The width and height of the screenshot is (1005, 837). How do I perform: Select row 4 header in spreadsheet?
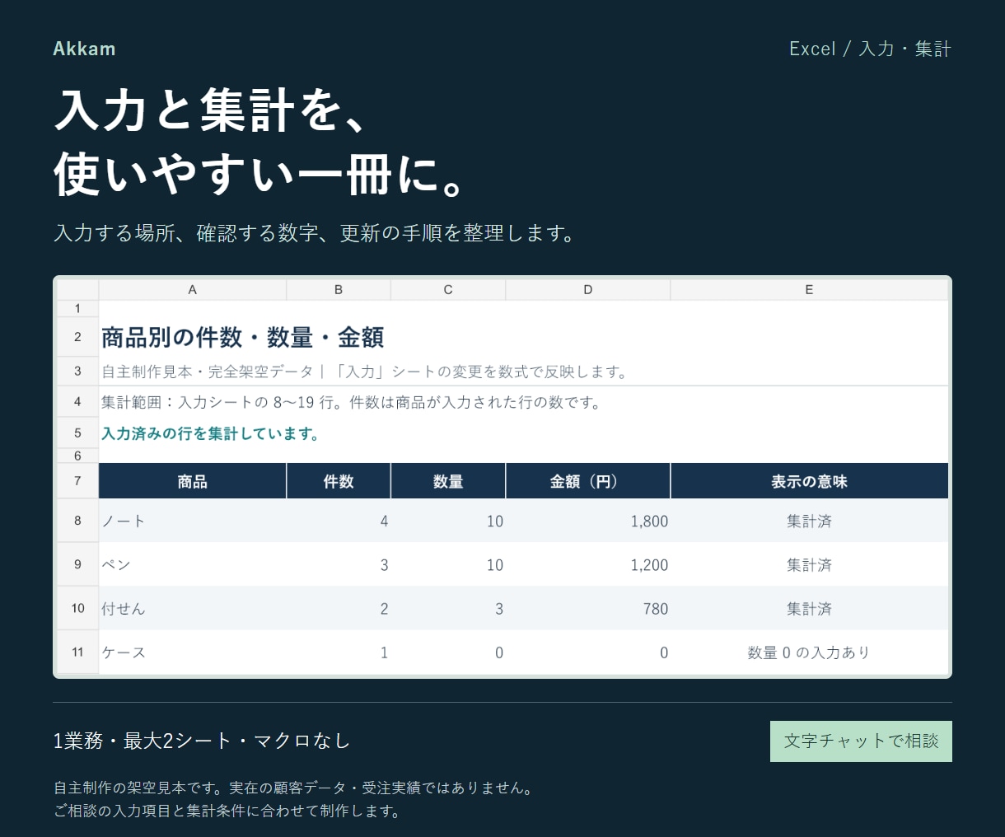pyautogui.click(x=77, y=402)
